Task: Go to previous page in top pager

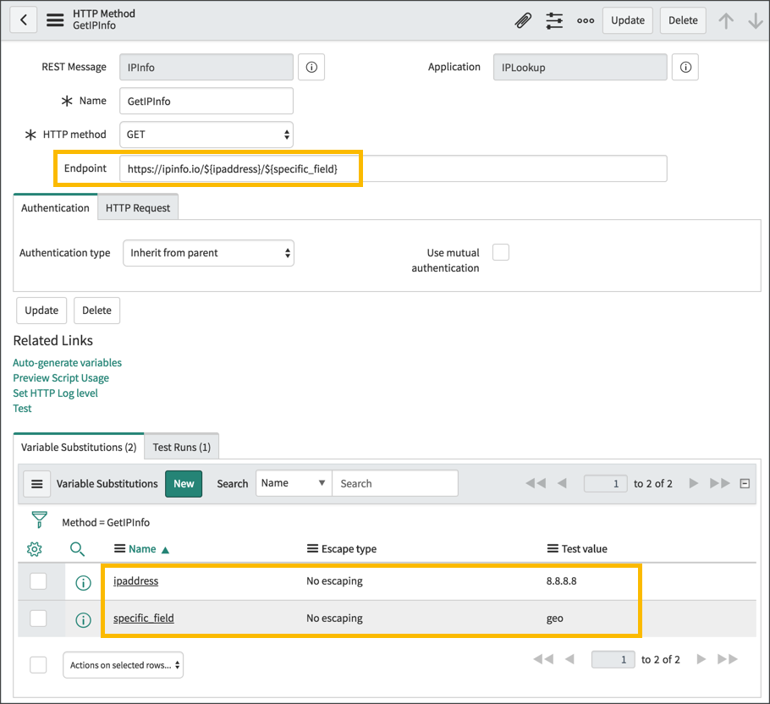Action: point(563,483)
